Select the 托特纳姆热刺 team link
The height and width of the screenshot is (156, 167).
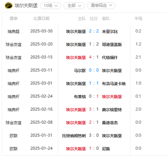pos(74,136)
